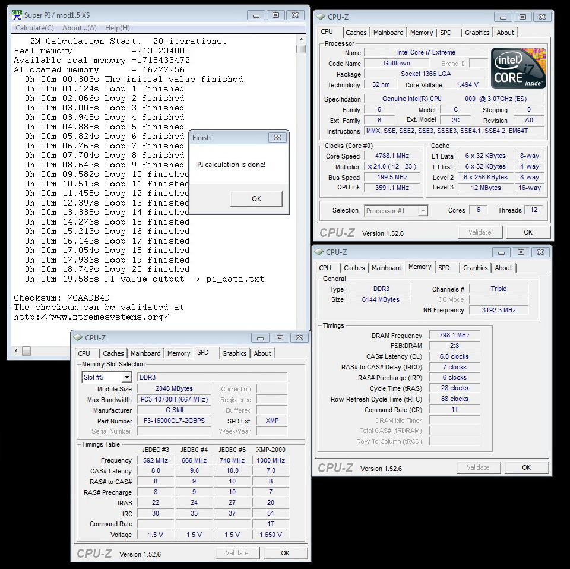Screen dimensions: 570x569
Task: Close the Finish dialog with its X button
Action: click(x=277, y=137)
